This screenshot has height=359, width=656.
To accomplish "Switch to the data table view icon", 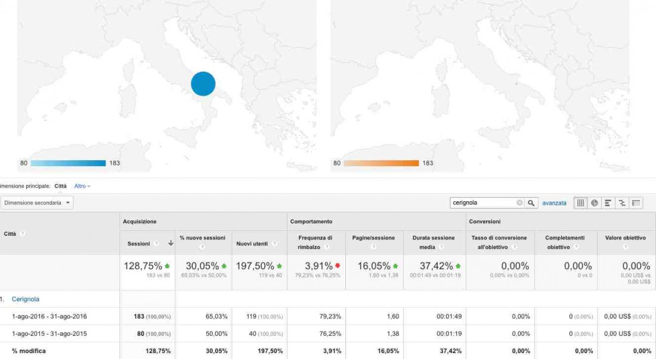I will coord(580,203).
